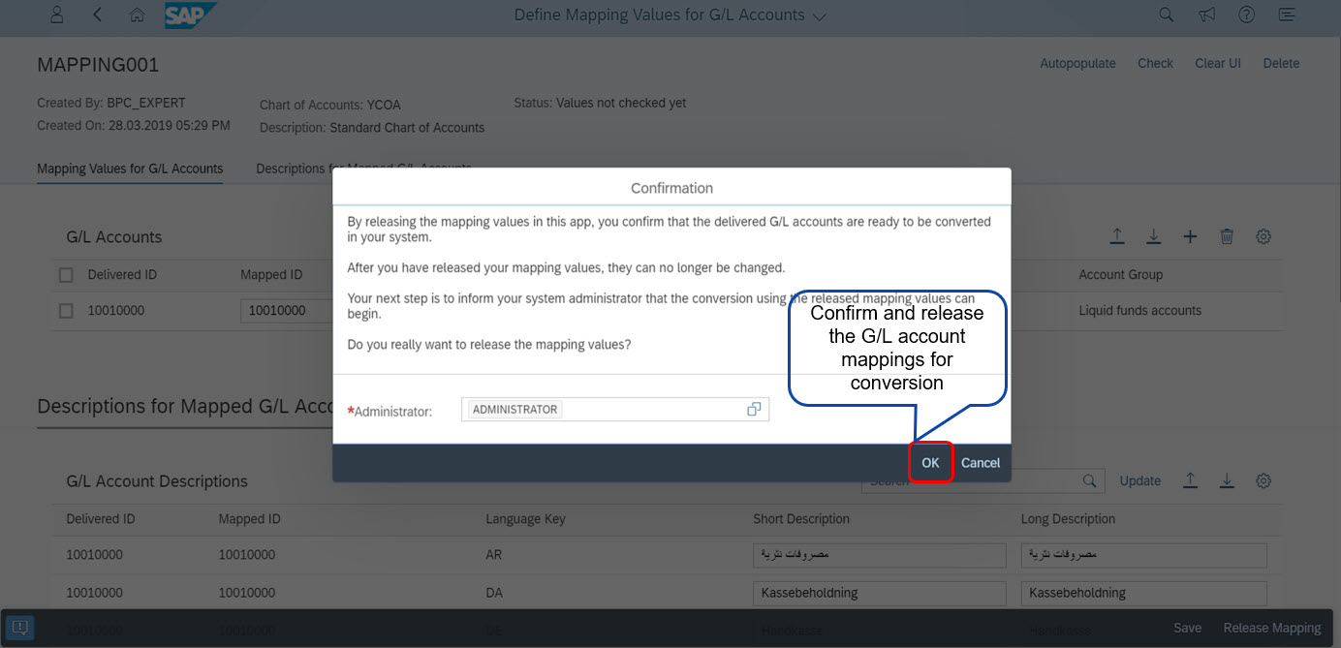Open the home launchpad icon

pyautogui.click(x=138, y=15)
